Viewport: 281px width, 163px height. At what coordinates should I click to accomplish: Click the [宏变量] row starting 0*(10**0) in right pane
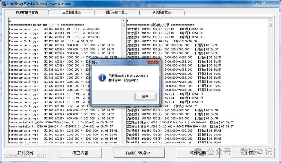tap(180, 126)
